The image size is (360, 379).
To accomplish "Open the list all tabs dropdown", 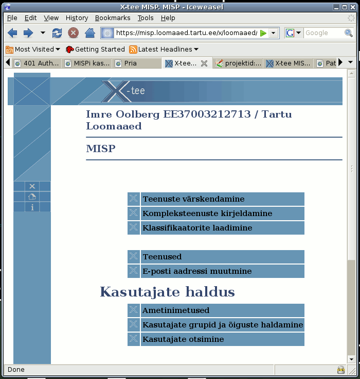I will 351,62.
